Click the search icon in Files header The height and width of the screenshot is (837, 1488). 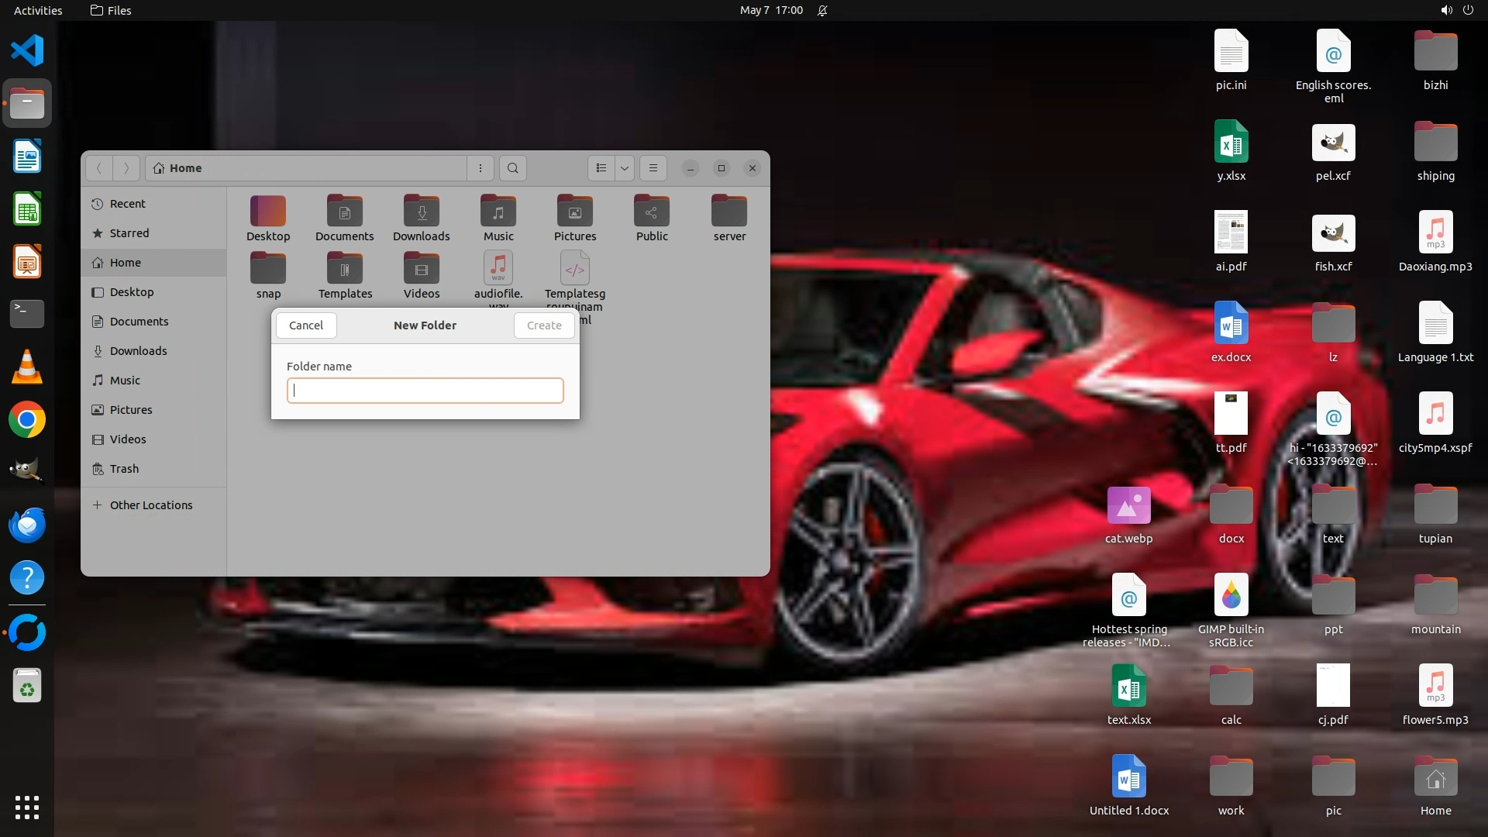(512, 168)
